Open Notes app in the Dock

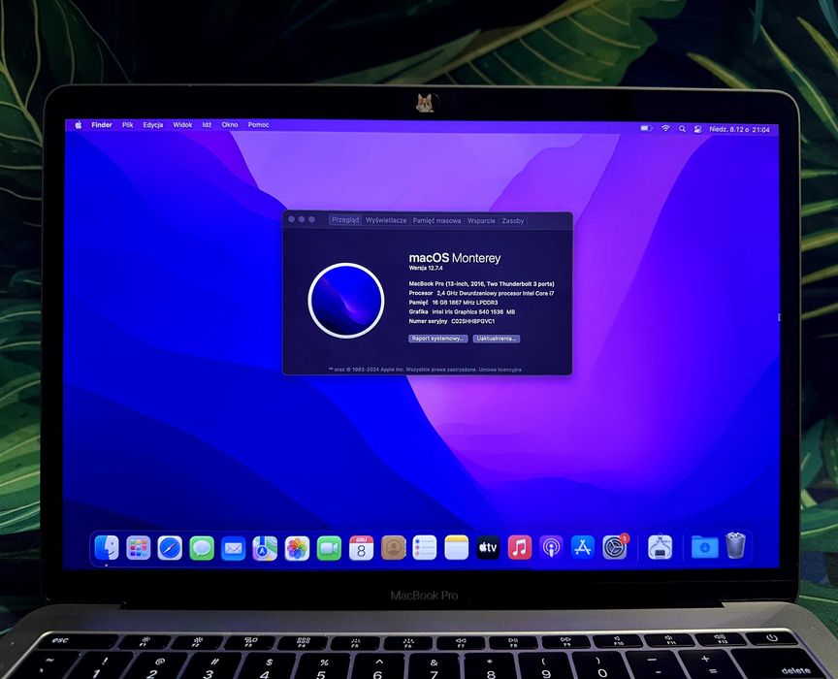[457, 547]
